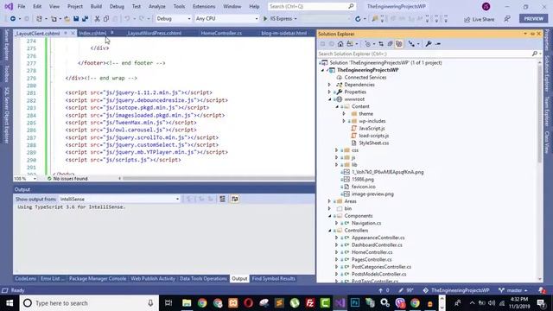Click the Open File folder icon

point(67,19)
